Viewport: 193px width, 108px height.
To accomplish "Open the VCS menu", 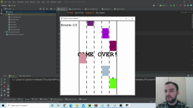I will pos(48,2).
